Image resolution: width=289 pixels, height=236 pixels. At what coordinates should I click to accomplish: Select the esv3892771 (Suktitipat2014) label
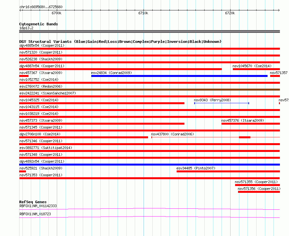pyautogui.click(x=46, y=148)
